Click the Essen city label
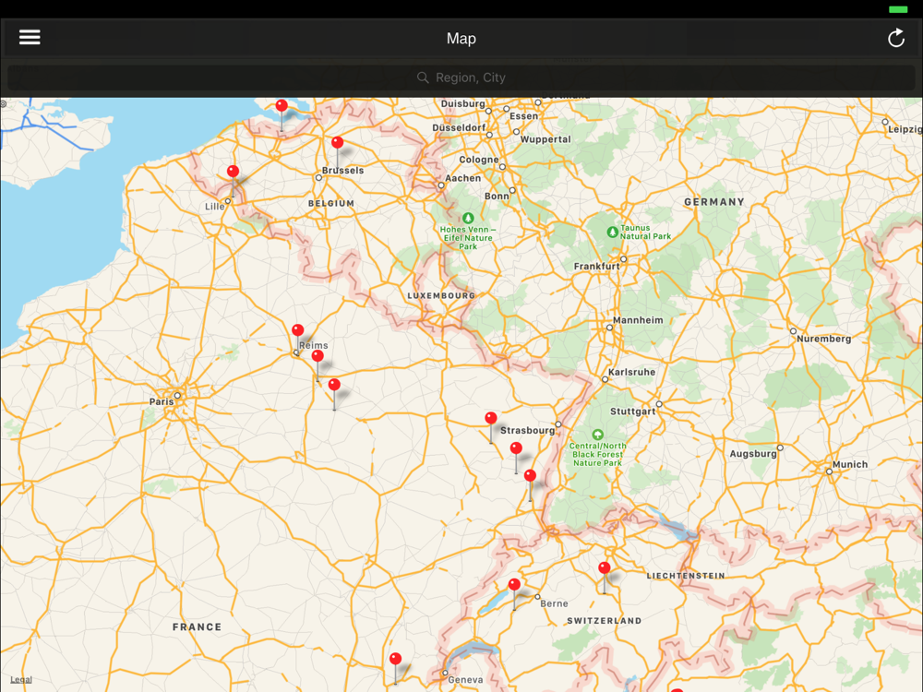The image size is (923, 692). (524, 116)
